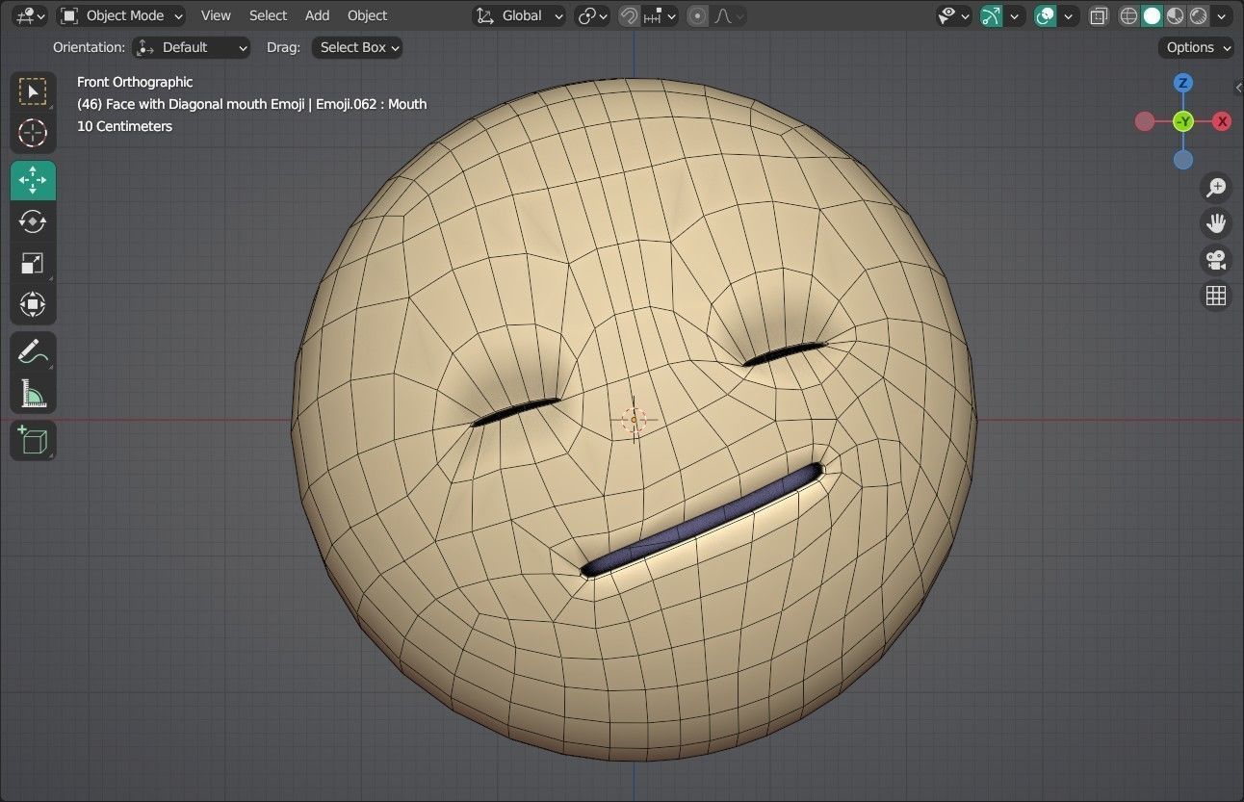Viewport: 1244px width, 802px height.
Task: Select the Annotate tool
Action: (x=33, y=351)
